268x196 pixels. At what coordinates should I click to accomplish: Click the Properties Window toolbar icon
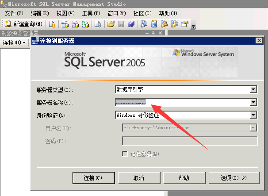coord(185,24)
